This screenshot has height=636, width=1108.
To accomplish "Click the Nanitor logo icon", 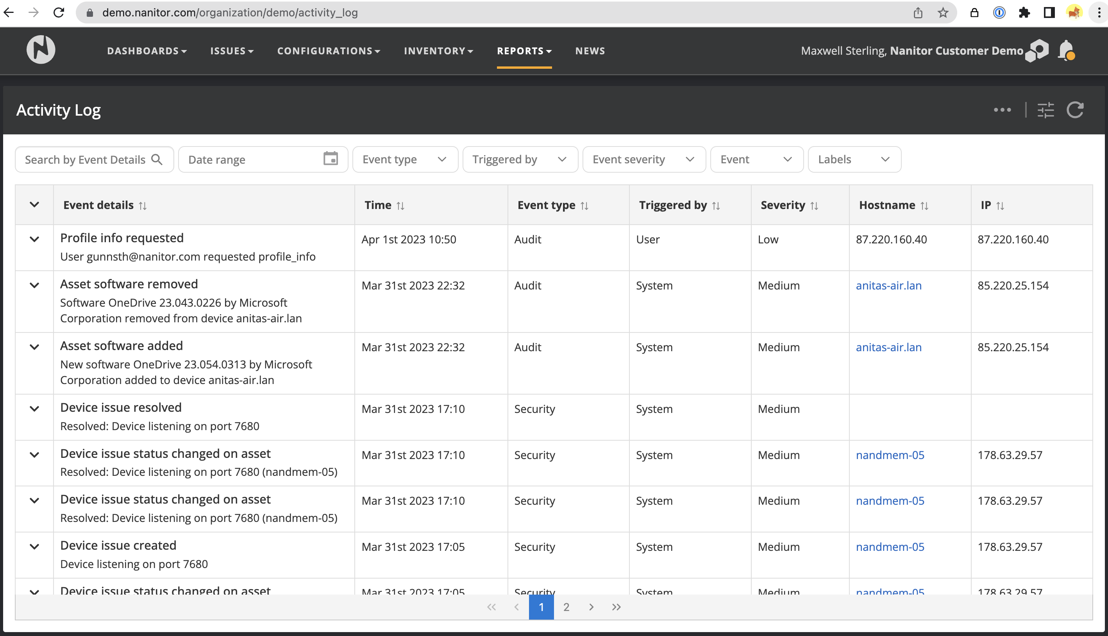I will pyautogui.click(x=41, y=50).
